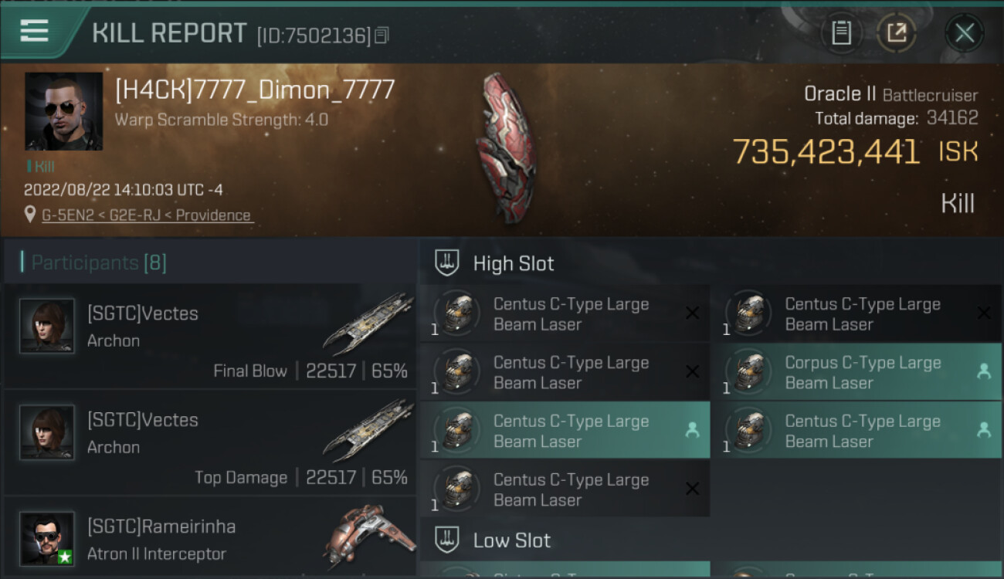Image resolution: width=1004 pixels, height=579 pixels.
Task: Click the Low Slot section icon
Action: point(447,539)
